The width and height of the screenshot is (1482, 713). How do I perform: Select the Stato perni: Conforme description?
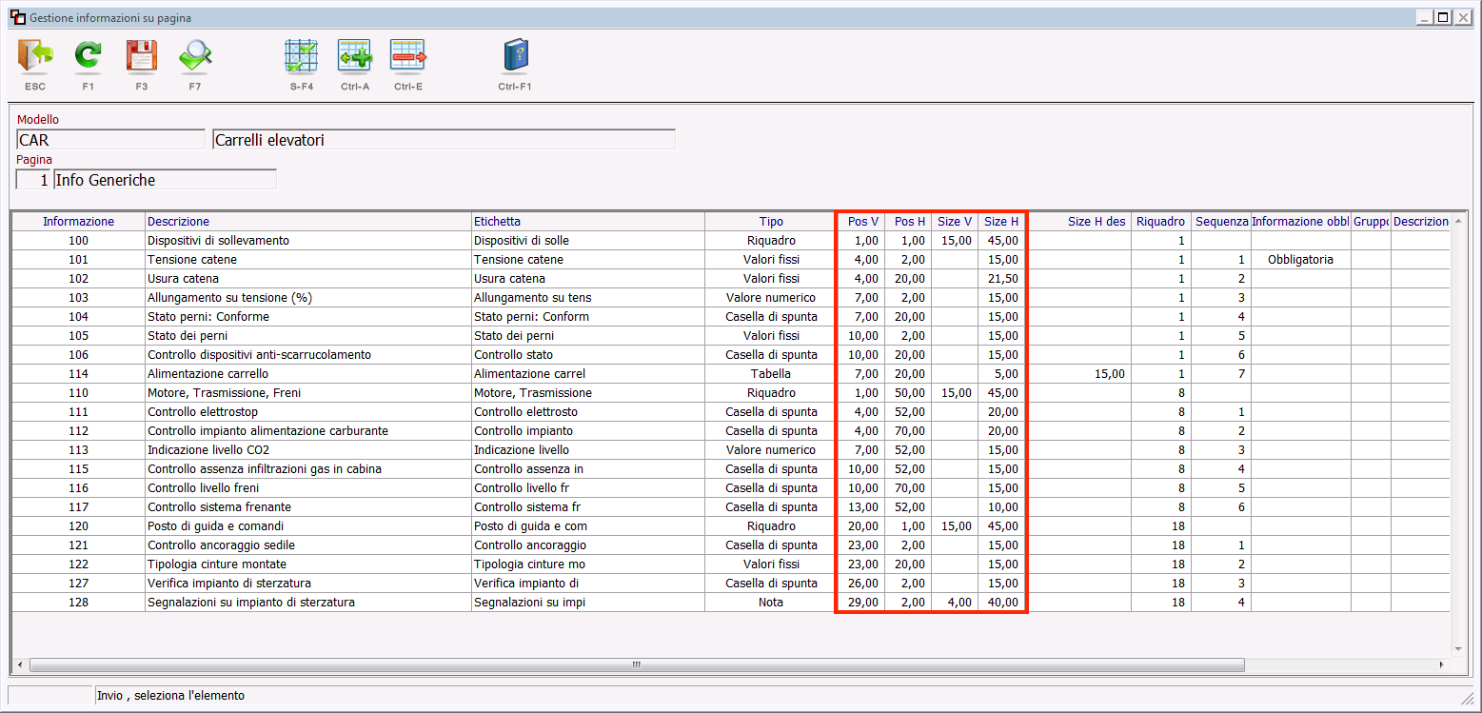[x=308, y=317]
